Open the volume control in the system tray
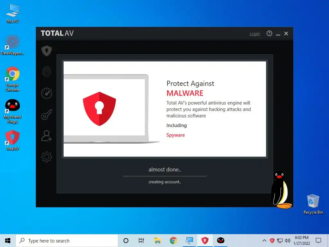Screen dimensions: 329x247 (x=288, y=241)
